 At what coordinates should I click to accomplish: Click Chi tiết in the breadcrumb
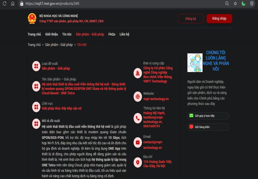pyautogui.click(x=82, y=45)
